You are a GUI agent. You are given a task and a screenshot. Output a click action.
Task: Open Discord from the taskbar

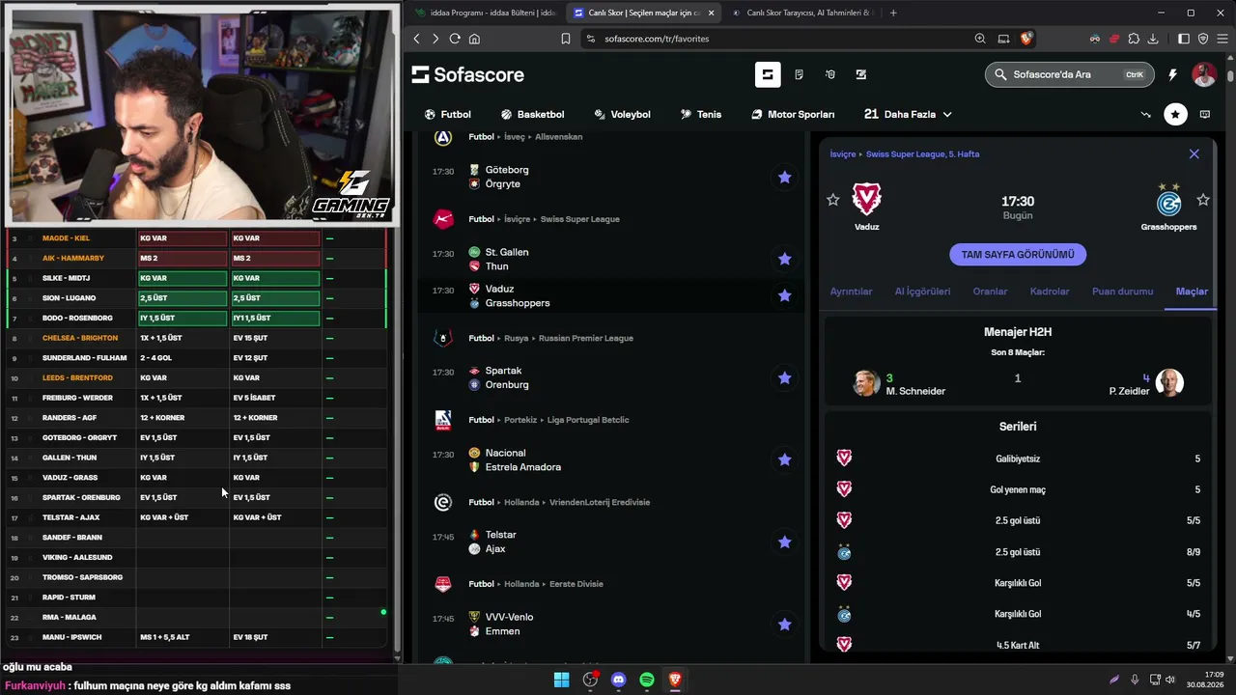tap(619, 680)
